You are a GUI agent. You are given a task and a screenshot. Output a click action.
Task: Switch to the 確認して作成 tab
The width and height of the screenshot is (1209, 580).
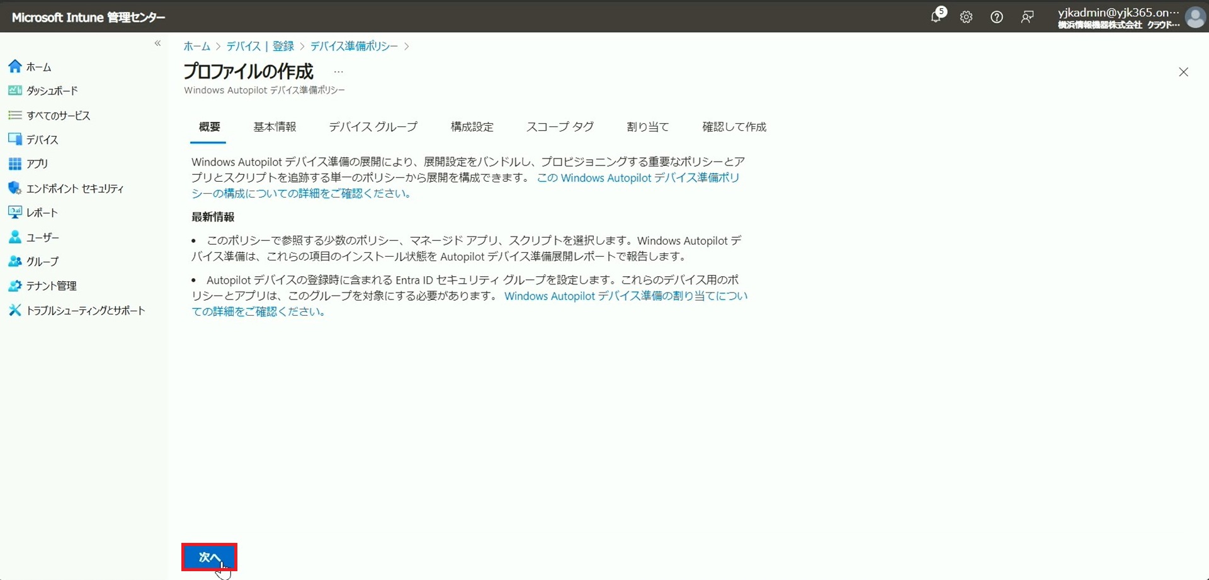(x=734, y=127)
